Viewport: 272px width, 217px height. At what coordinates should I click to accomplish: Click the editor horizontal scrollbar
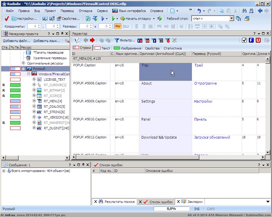click(168, 157)
